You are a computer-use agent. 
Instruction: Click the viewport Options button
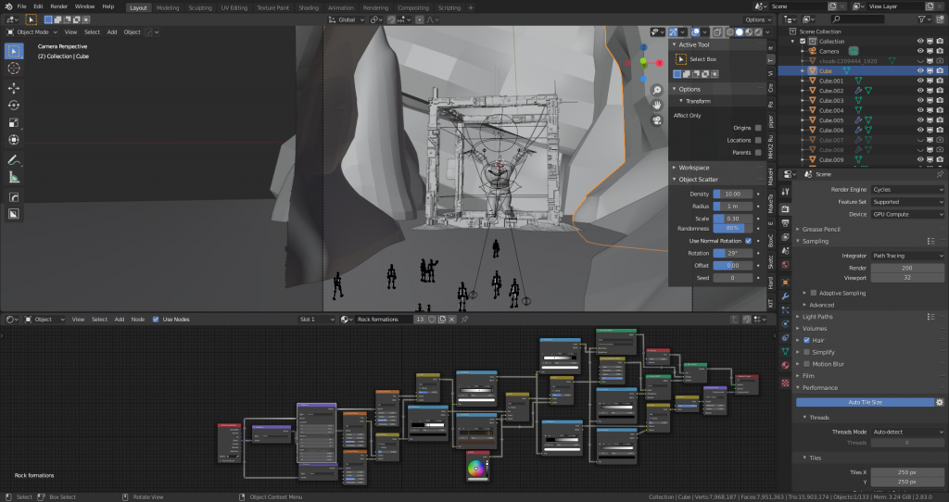tap(756, 19)
